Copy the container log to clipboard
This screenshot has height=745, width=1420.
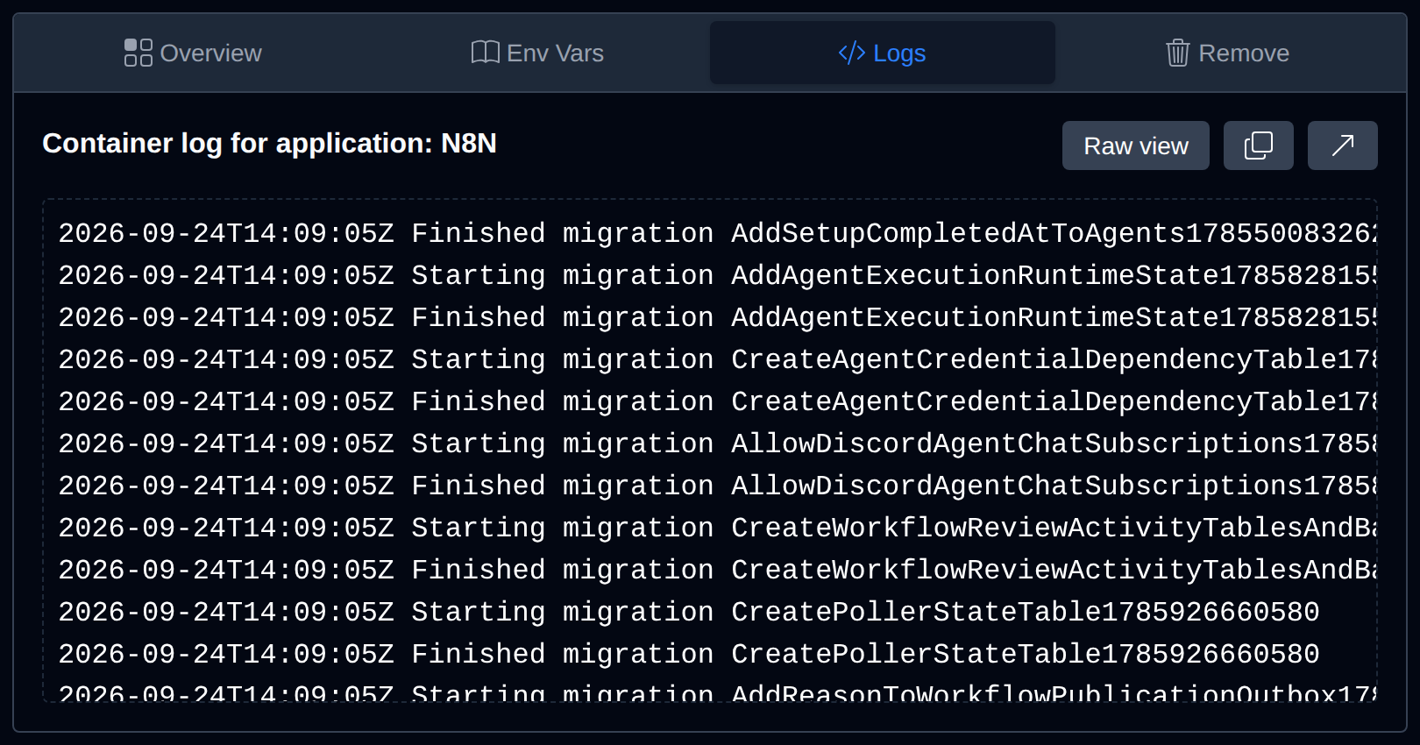(1259, 145)
